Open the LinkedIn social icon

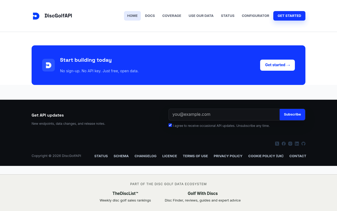[x=297, y=144]
